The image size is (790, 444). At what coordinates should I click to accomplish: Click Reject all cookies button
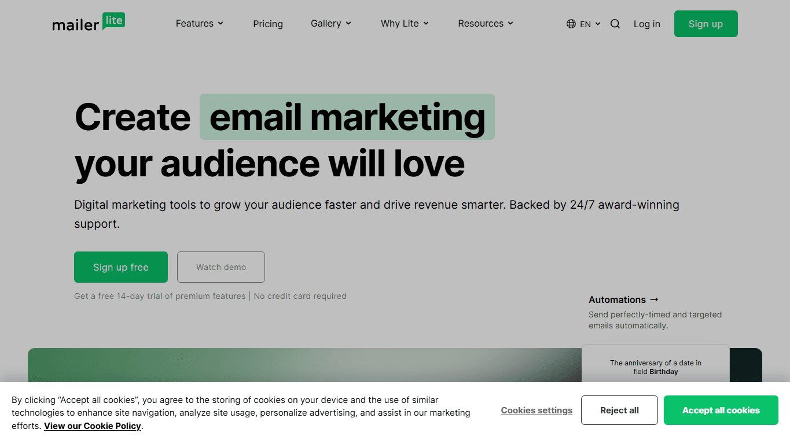(619, 410)
